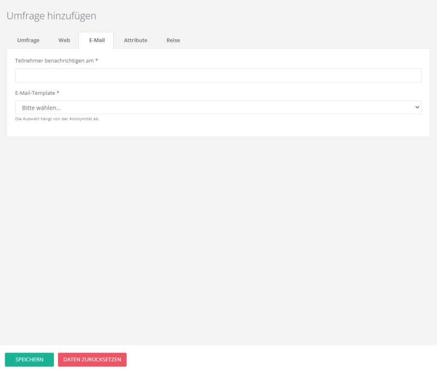The image size is (437, 374).
Task: Open the Web tab
Action: pyautogui.click(x=64, y=40)
